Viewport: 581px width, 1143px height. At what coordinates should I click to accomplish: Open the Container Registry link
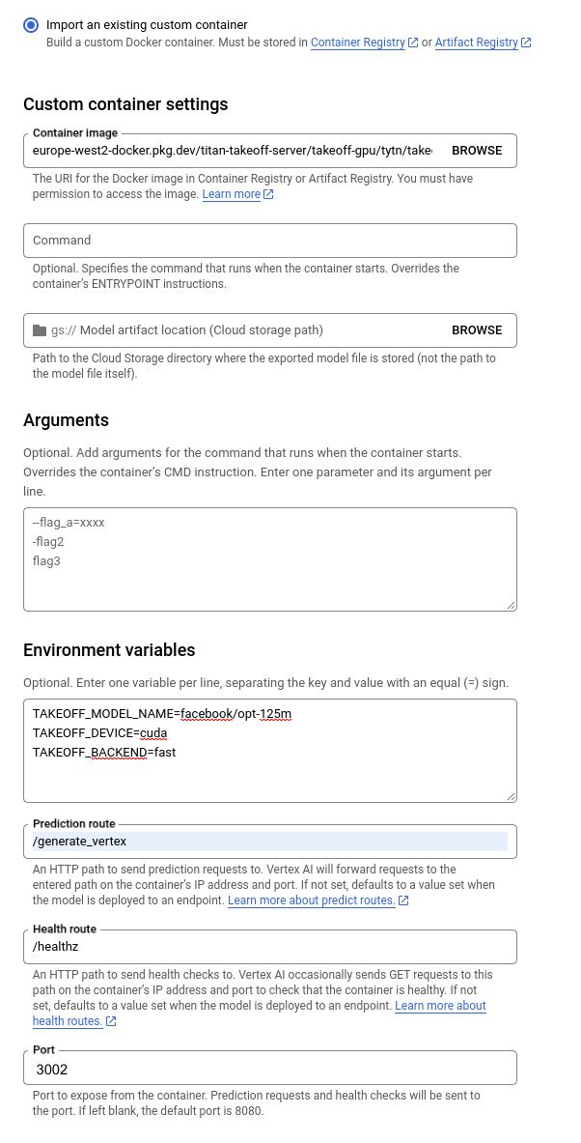[358, 43]
